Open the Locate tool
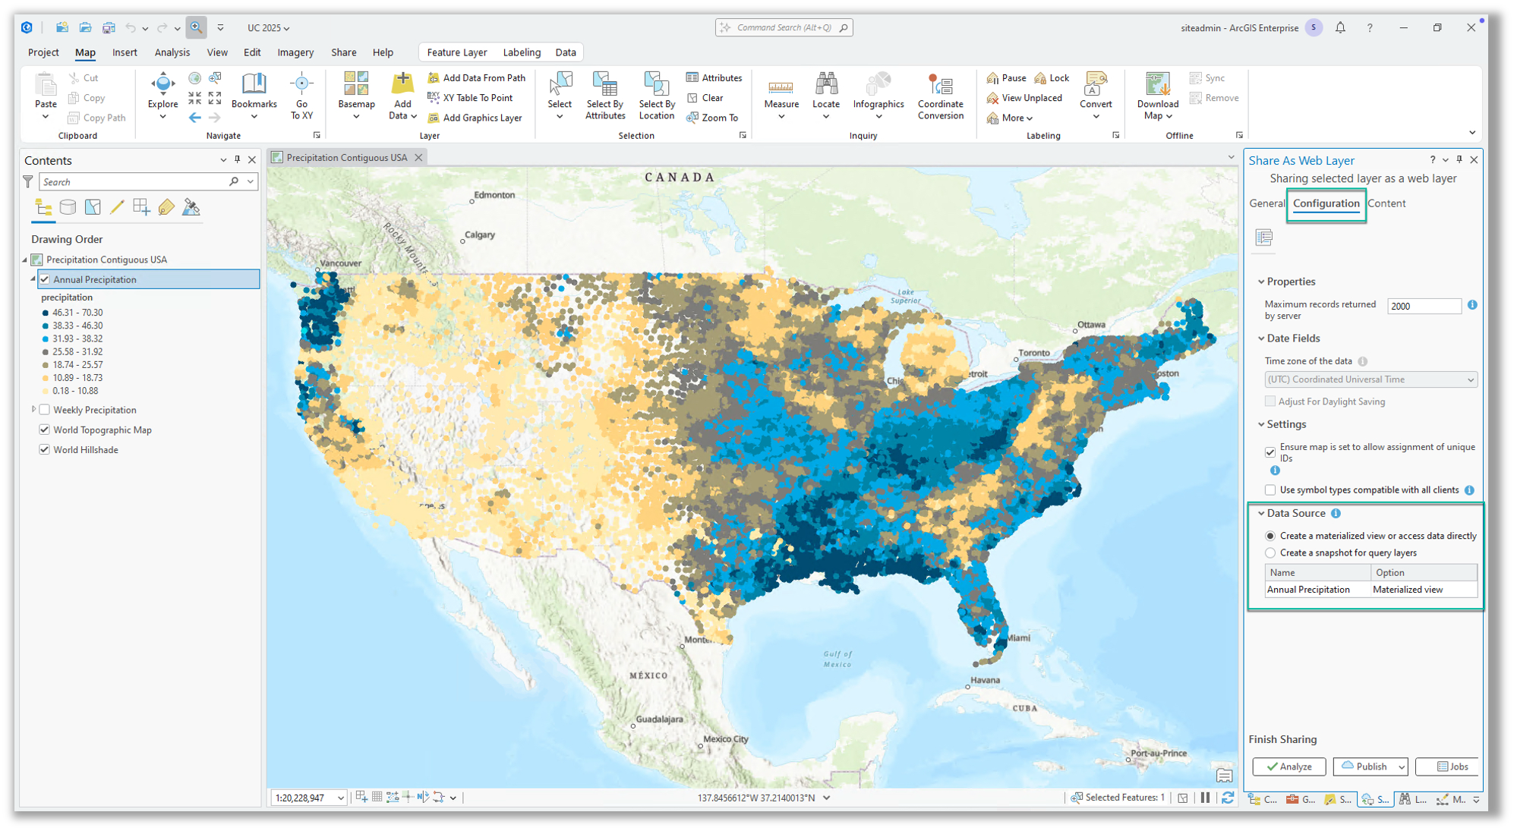Viewport: 1514px width, 831px height. tap(826, 95)
